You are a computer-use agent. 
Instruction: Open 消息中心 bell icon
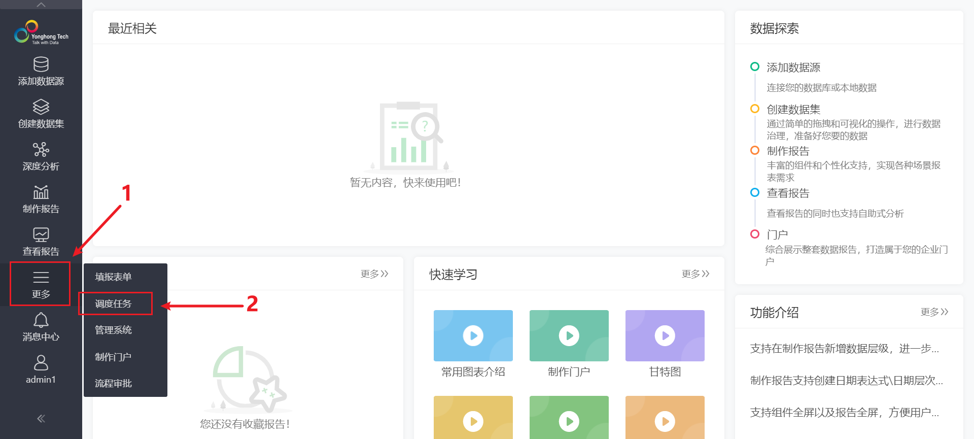pyautogui.click(x=41, y=327)
